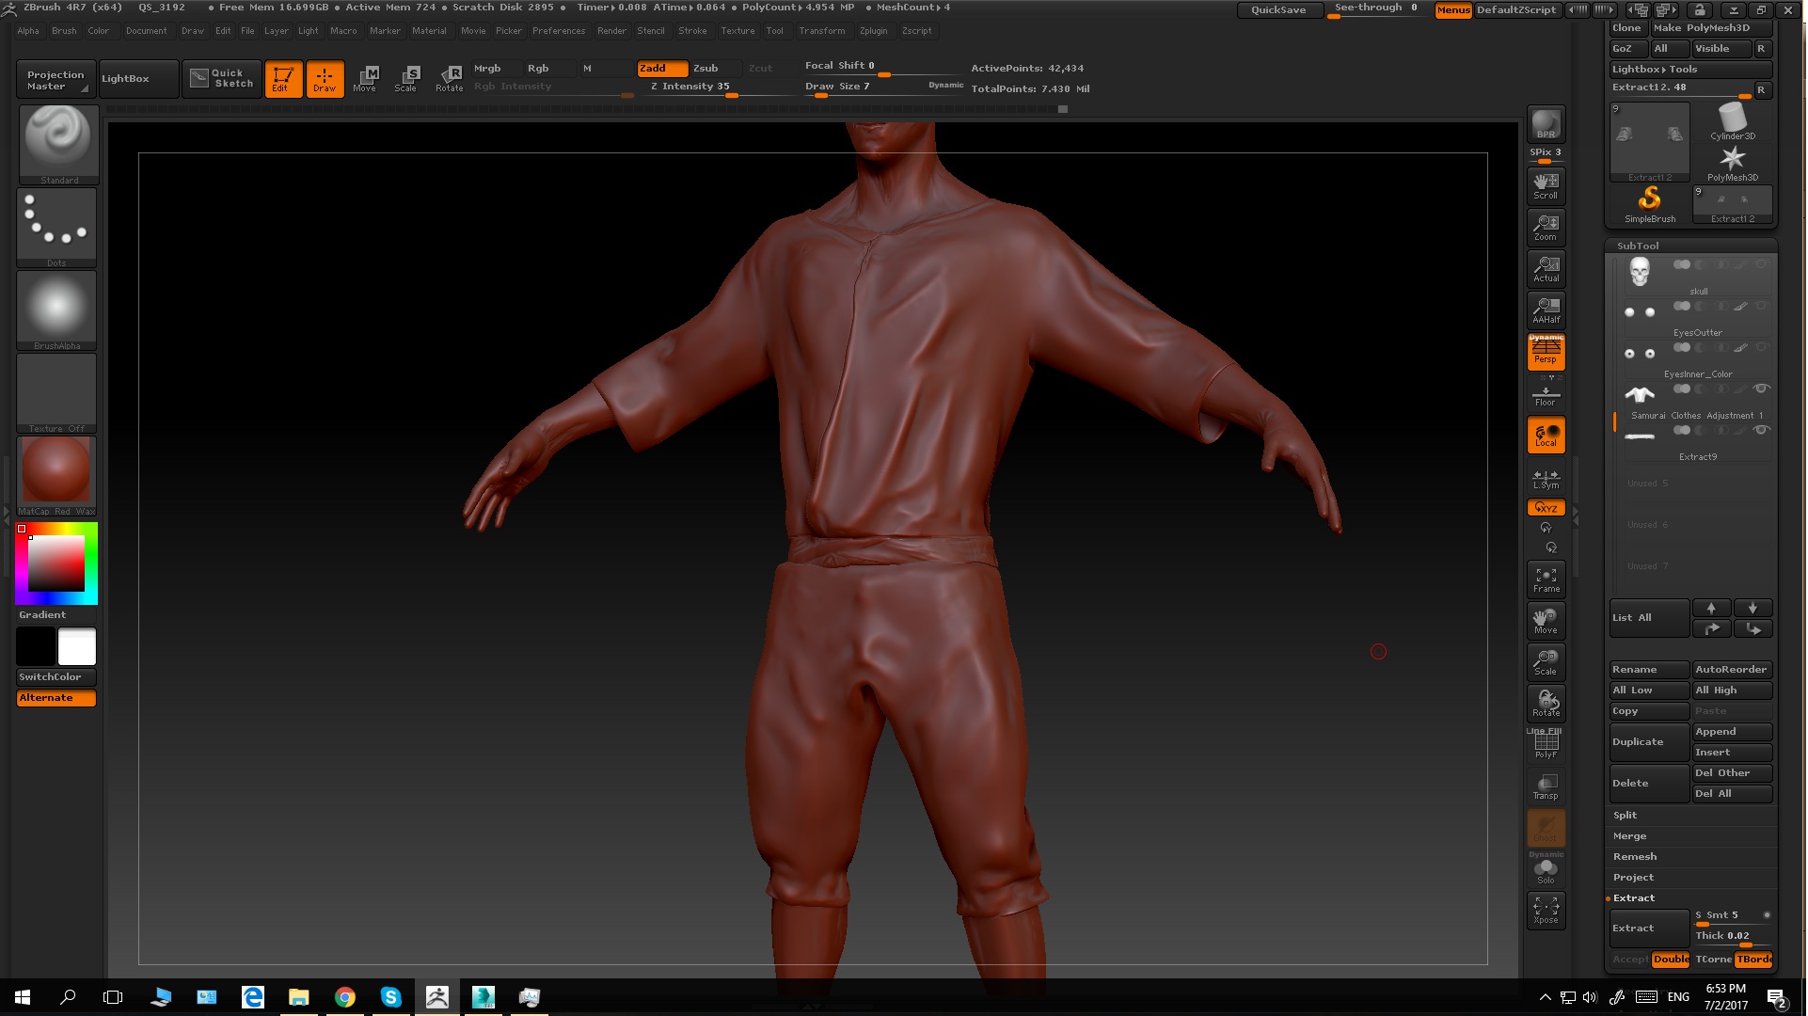Select the black secondary color swatch
This screenshot has width=1808, height=1016.
[36, 647]
